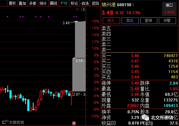Click the 卖一 ask row label

pyautogui.click(x=106, y=50)
